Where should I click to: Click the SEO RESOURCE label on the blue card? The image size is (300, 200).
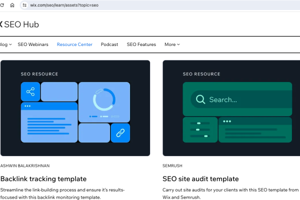39,74
